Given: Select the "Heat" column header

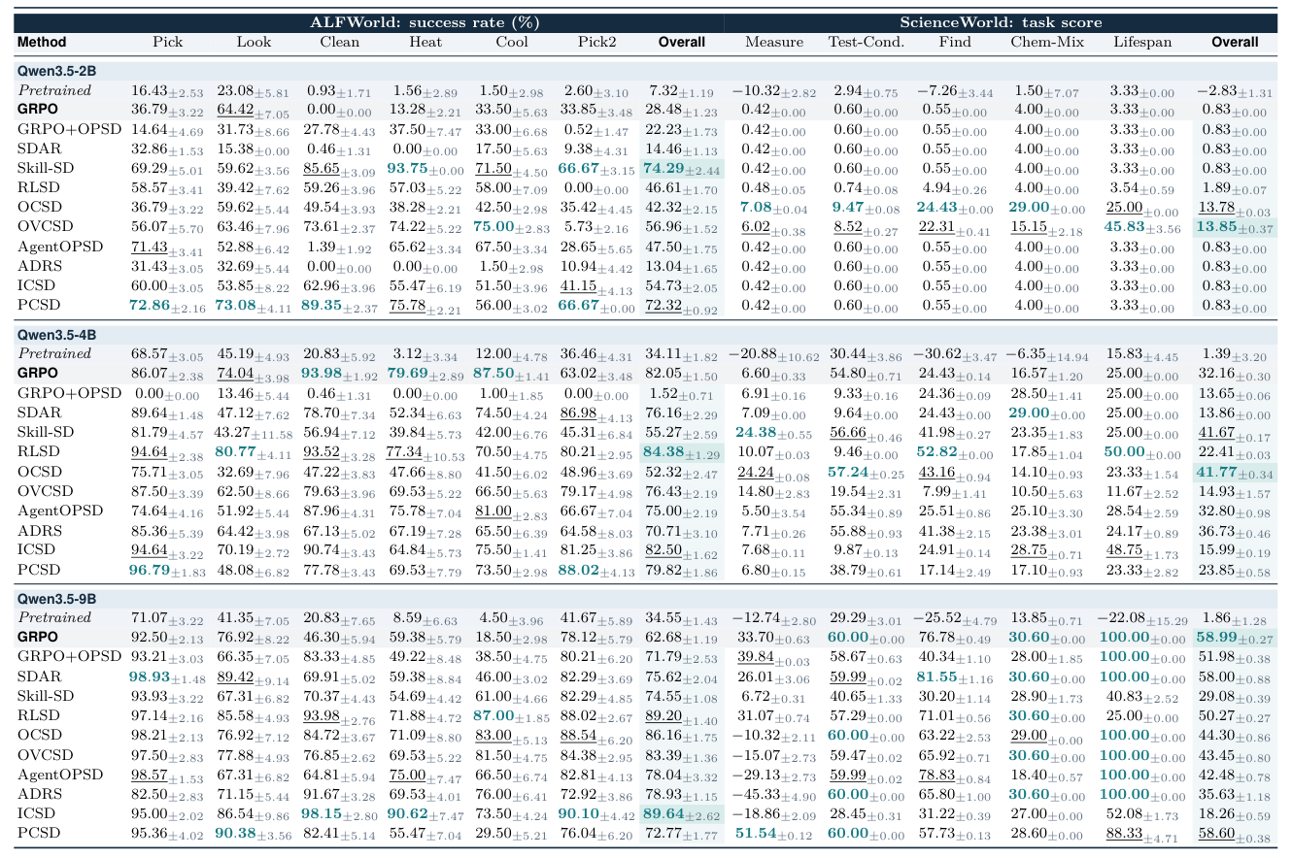Looking at the screenshot, I should (426, 42).
